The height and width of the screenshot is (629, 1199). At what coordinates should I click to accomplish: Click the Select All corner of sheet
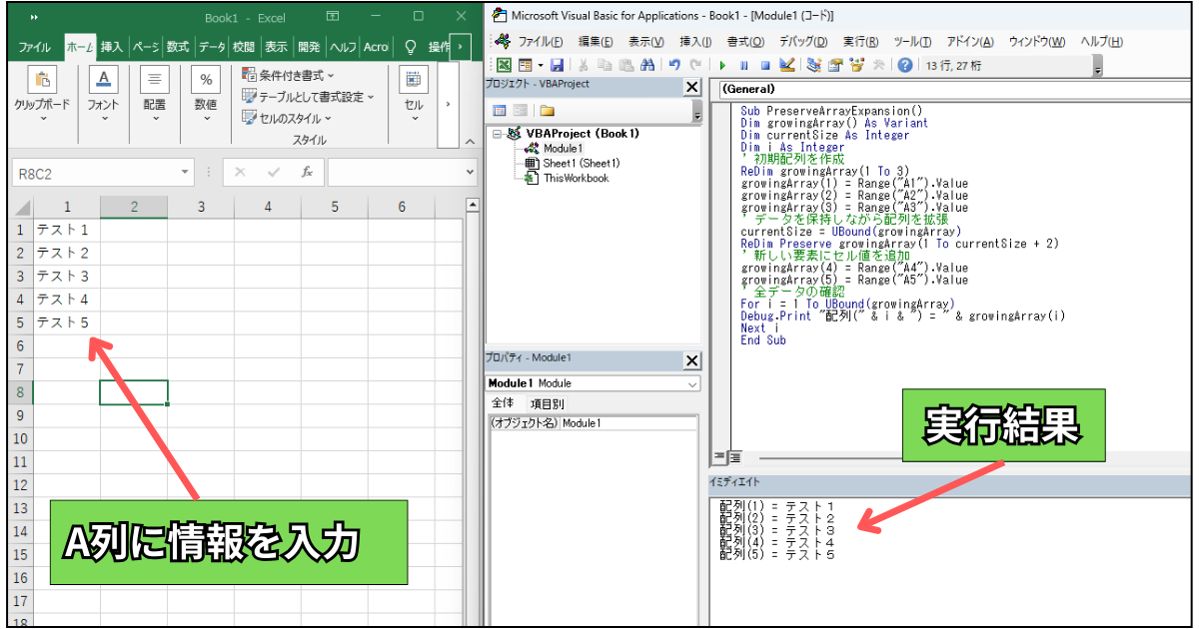(x=20, y=207)
